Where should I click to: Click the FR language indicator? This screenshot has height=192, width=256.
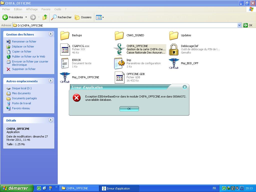214,188
